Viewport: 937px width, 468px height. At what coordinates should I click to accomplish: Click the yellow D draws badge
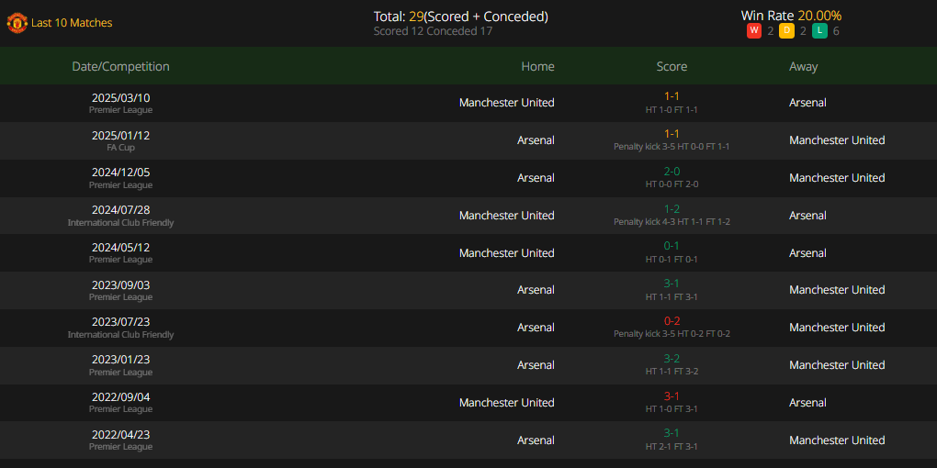pos(786,31)
